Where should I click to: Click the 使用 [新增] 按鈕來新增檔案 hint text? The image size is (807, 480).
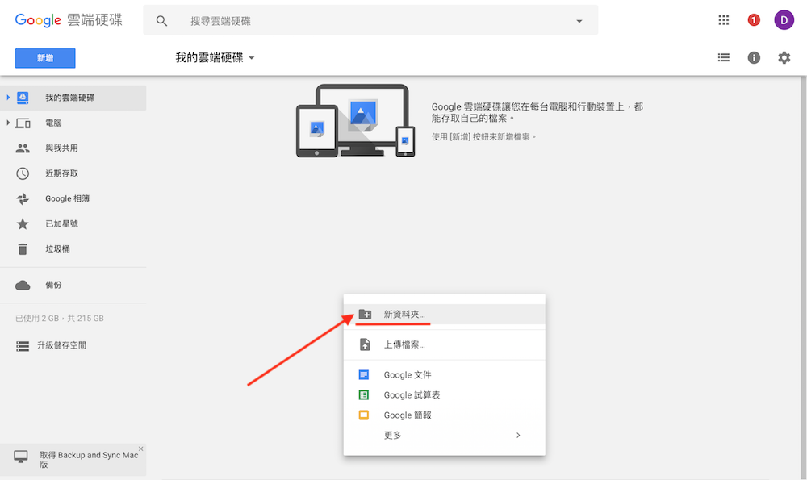pos(483,137)
